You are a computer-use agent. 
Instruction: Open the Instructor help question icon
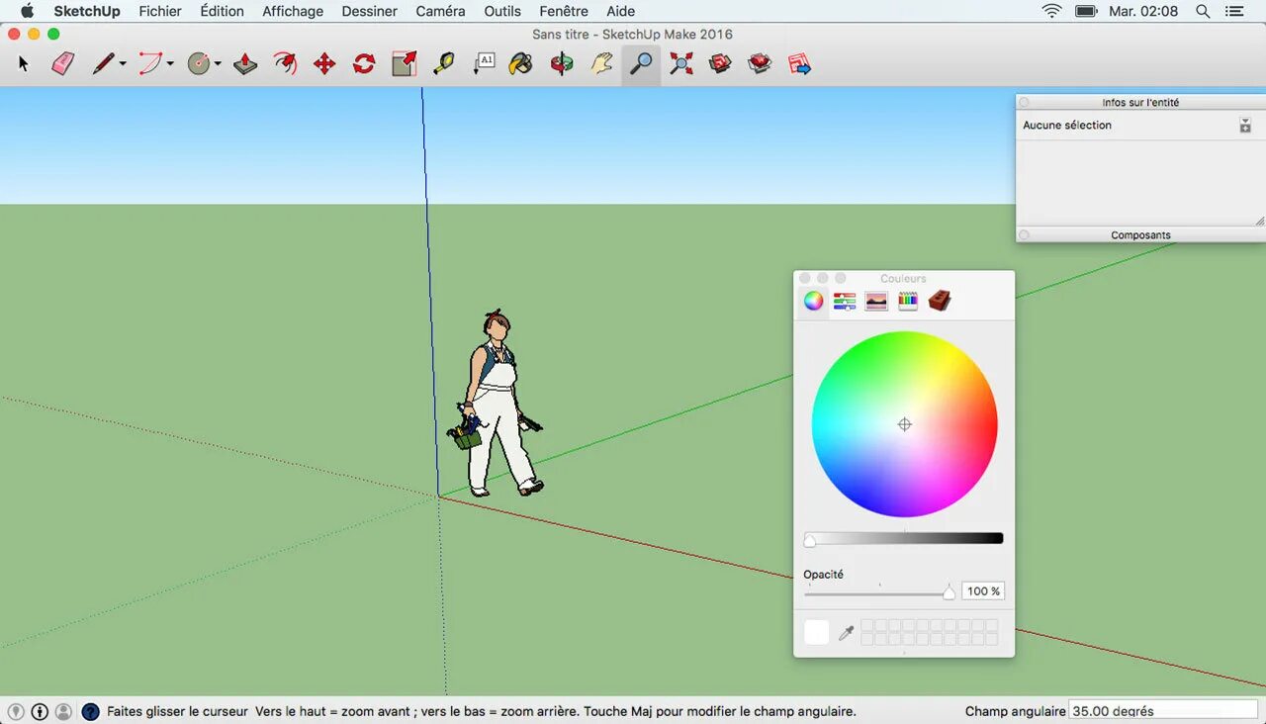[x=90, y=711]
